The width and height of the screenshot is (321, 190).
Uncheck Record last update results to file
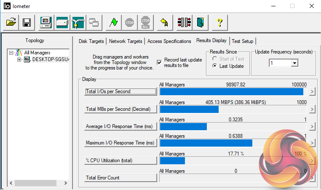(159, 62)
